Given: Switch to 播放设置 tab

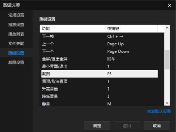Looking at the screenshot, I should [16, 25].
